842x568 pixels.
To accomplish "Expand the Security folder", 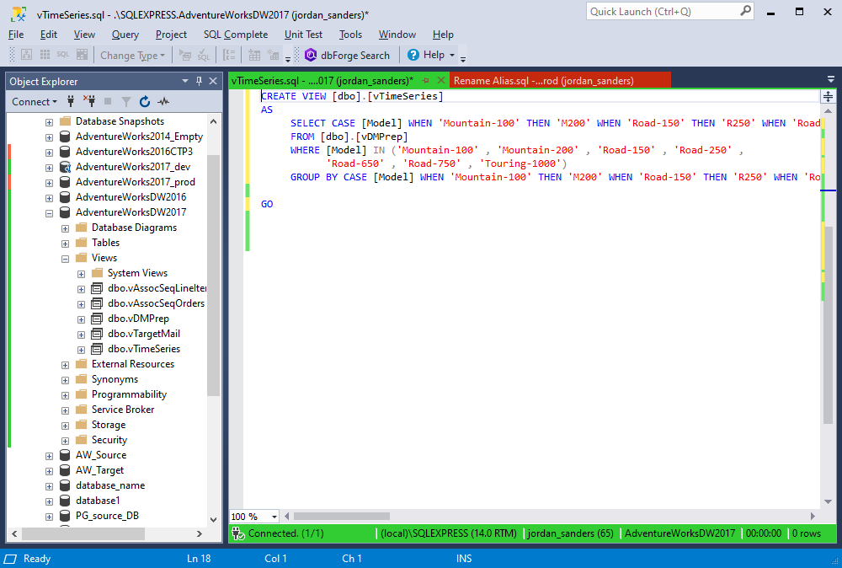I will (x=65, y=441).
